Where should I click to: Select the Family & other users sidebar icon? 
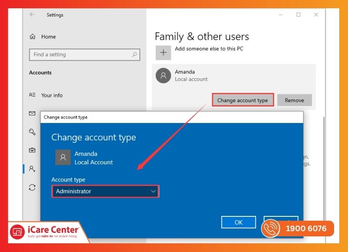click(x=32, y=169)
